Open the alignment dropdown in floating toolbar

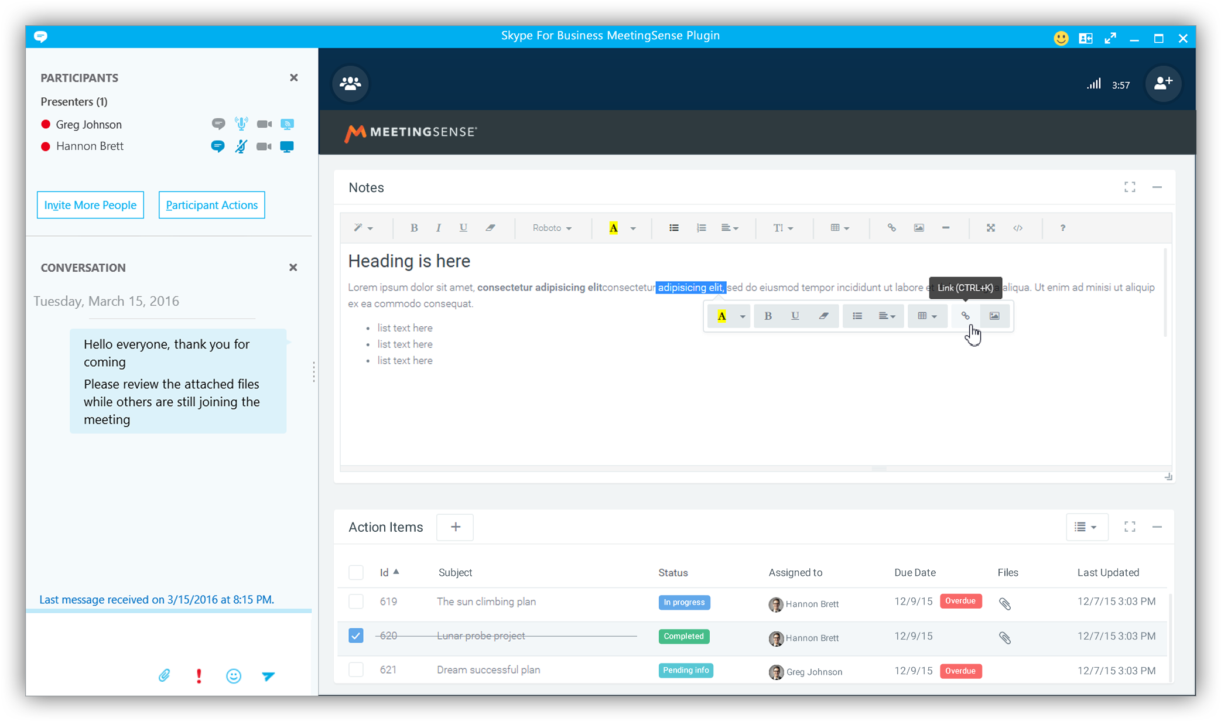pos(887,316)
